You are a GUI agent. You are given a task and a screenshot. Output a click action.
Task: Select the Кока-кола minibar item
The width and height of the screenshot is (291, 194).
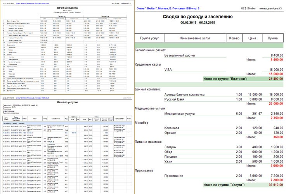click(x=174, y=128)
